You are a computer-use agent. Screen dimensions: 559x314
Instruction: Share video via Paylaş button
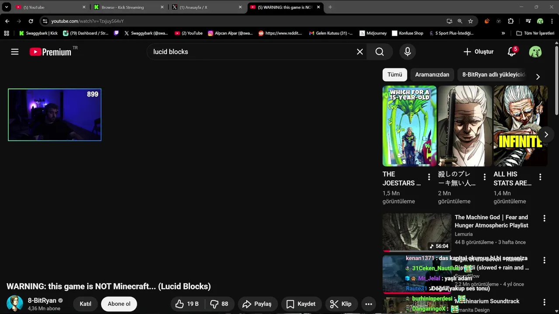(x=257, y=304)
